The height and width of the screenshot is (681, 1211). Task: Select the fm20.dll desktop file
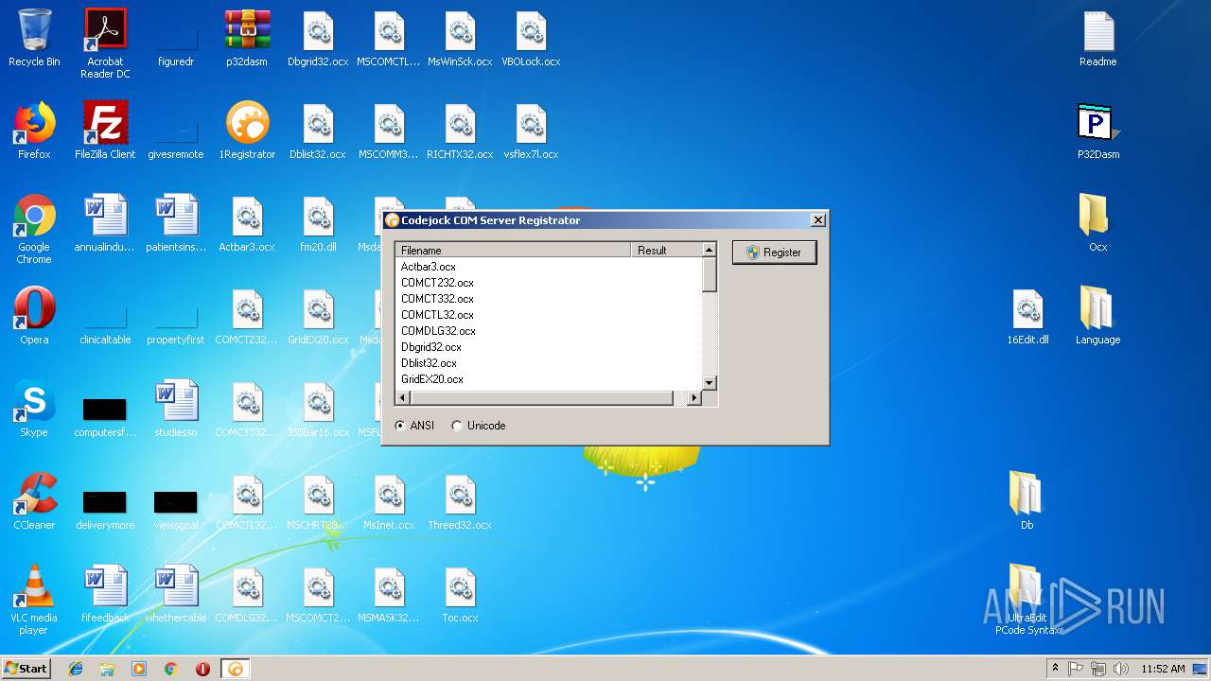point(318,224)
